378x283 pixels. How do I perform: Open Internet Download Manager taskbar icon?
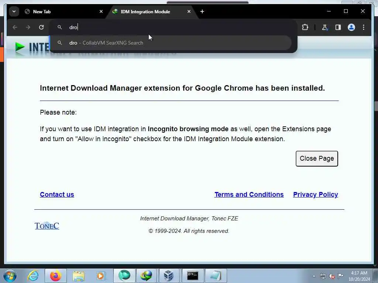point(146,276)
